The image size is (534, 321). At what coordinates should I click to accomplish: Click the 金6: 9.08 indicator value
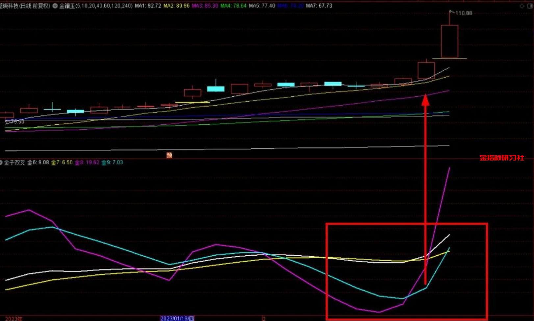(x=38, y=162)
